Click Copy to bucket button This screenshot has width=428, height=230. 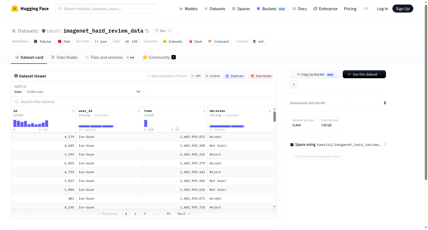click(315, 74)
